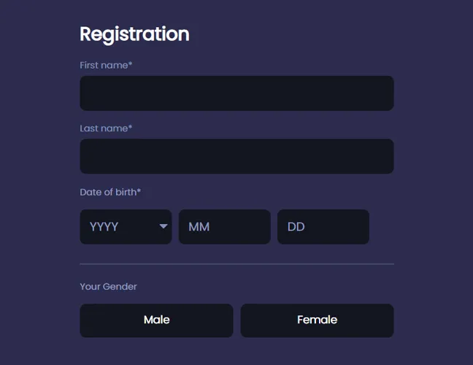Select the Male gender option
The height and width of the screenshot is (365, 473).
[x=156, y=320]
